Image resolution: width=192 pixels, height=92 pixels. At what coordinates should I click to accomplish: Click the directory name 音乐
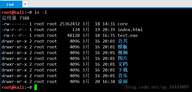[123, 76]
